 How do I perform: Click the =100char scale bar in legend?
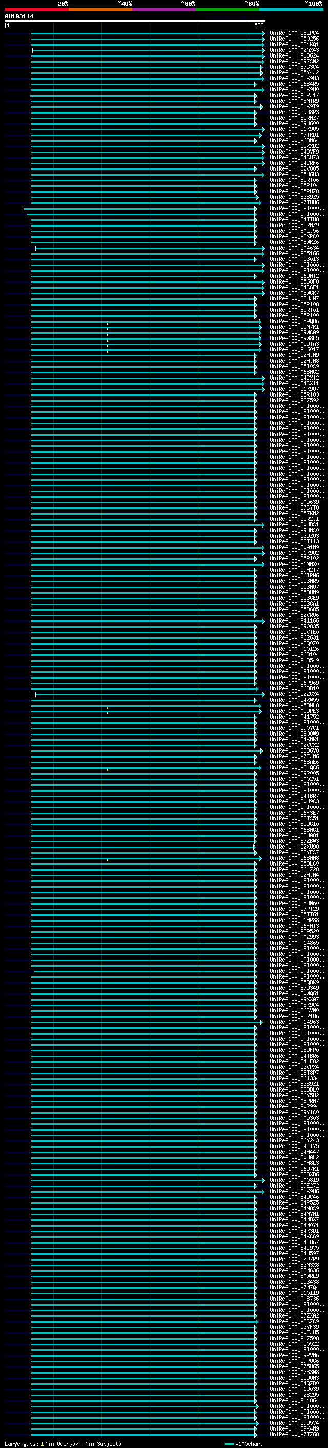click(229, 1444)
